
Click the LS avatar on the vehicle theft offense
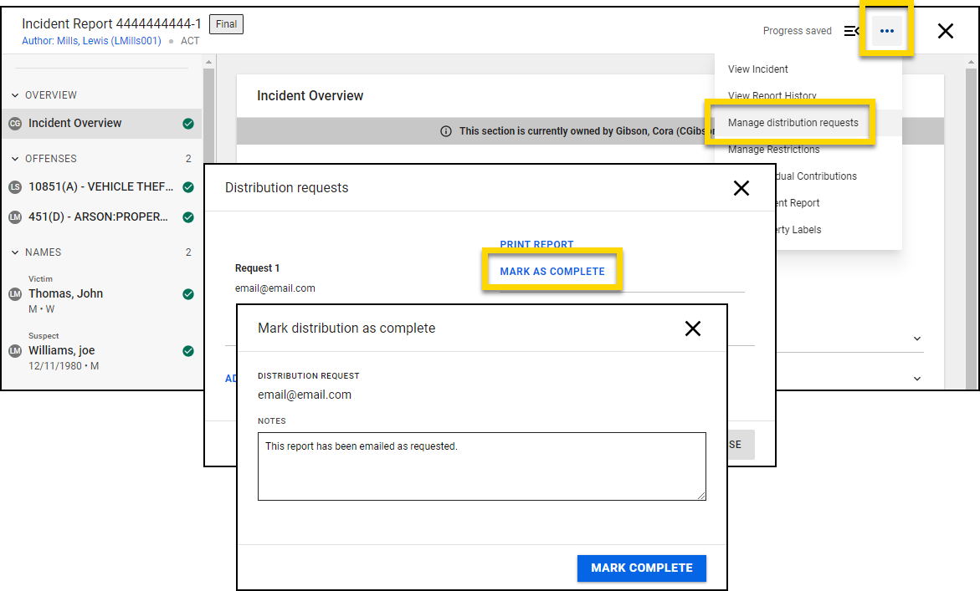pos(17,187)
